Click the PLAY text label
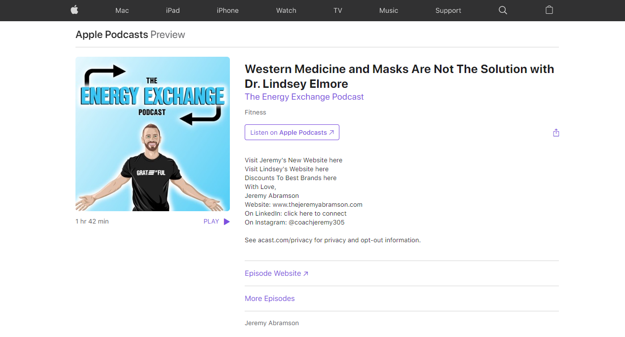The image size is (625, 337). tap(211, 222)
